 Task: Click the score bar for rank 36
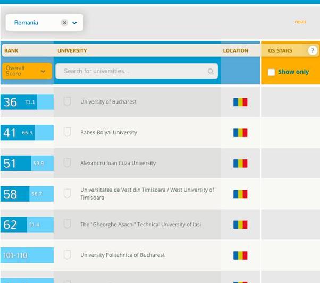point(28,102)
